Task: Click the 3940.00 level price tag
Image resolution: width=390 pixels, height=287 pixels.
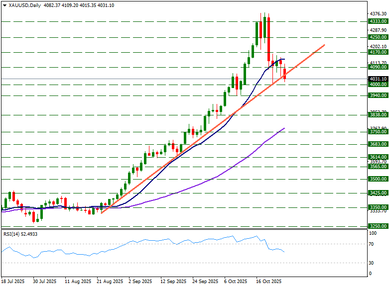Action: point(378,95)
